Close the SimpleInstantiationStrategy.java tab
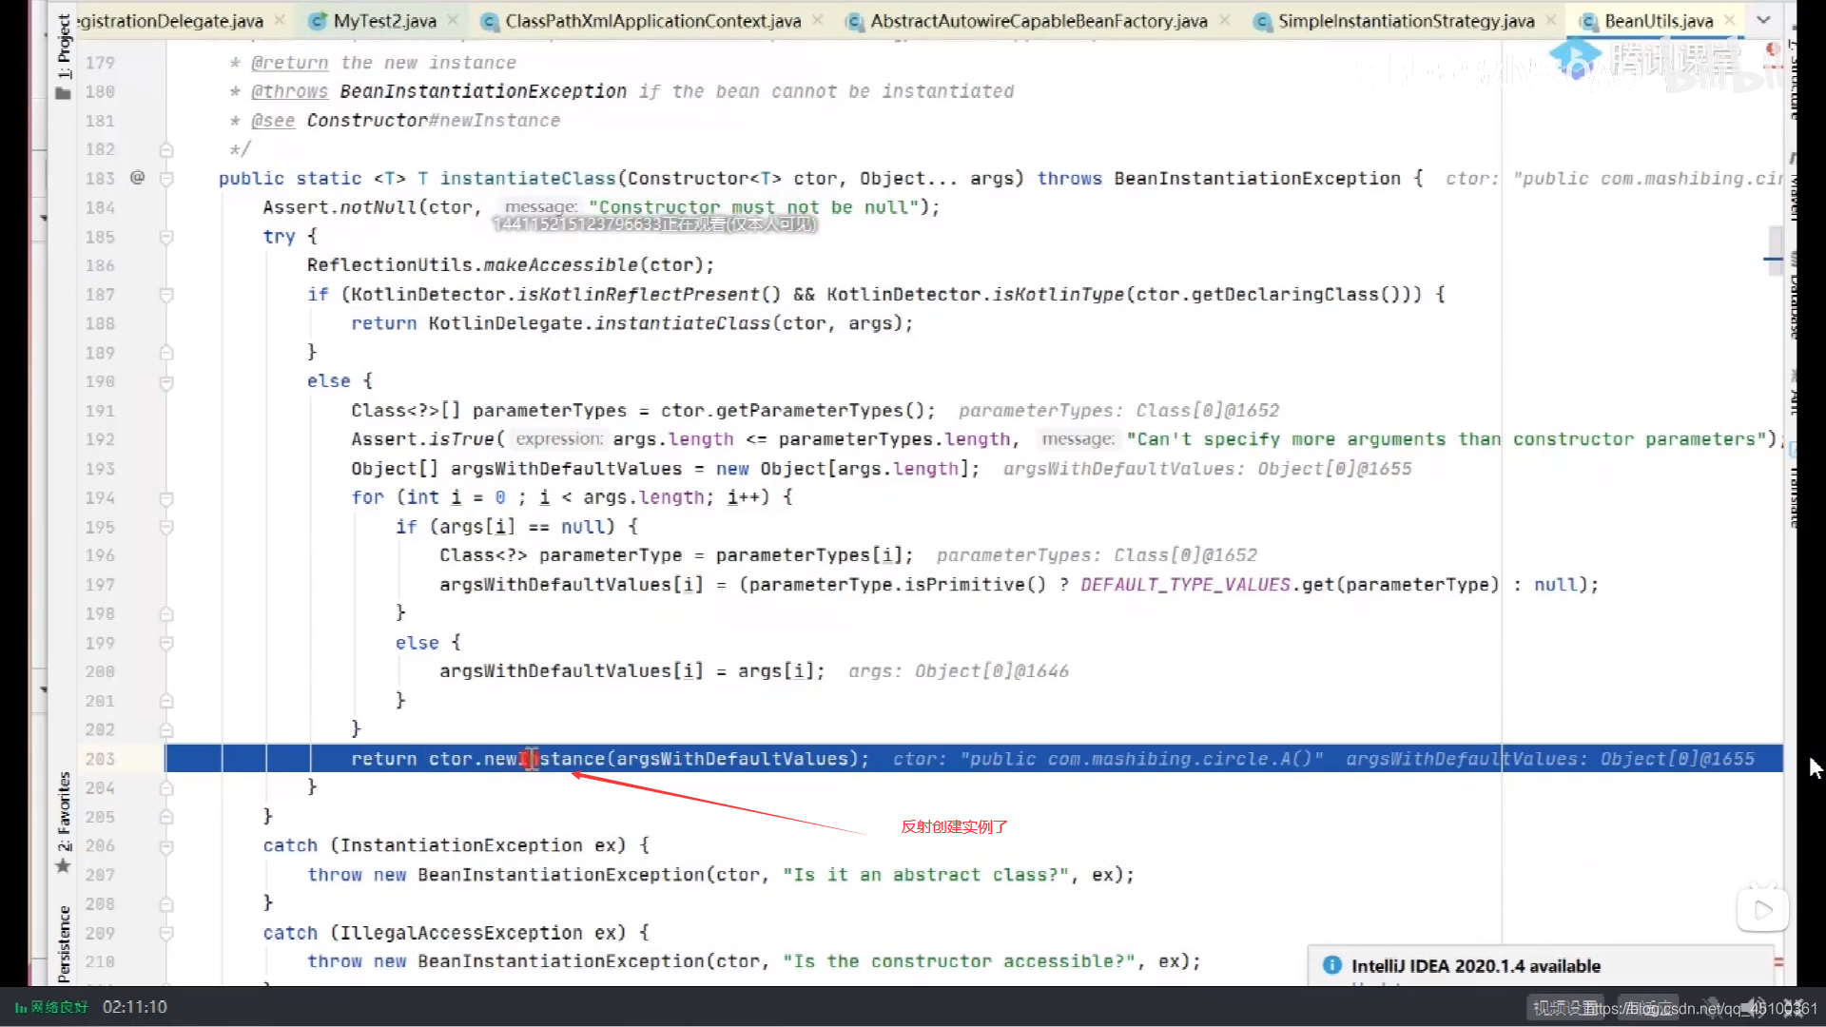The height and width of the screenshot is (1027, 1826). tap(1551, 20)
